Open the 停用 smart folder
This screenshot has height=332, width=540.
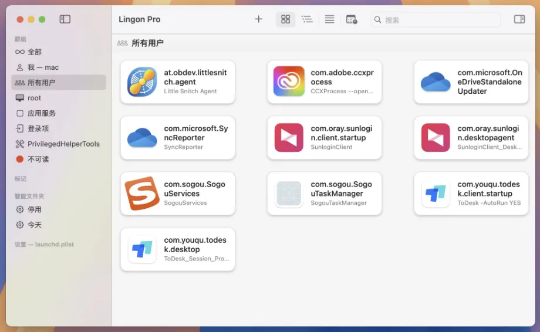59,209
